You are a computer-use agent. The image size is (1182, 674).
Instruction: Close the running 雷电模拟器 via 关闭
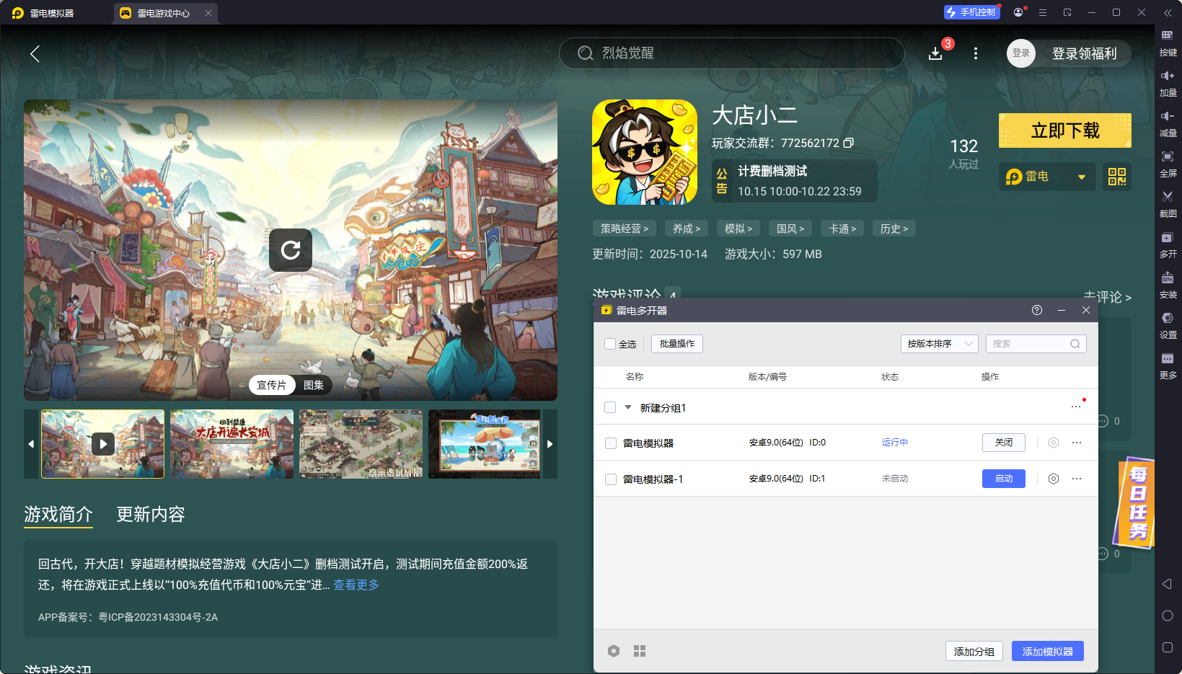click(x=1004, y=443)
